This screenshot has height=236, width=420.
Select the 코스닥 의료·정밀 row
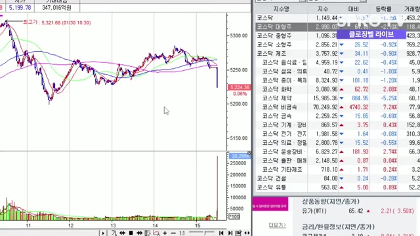337,143
